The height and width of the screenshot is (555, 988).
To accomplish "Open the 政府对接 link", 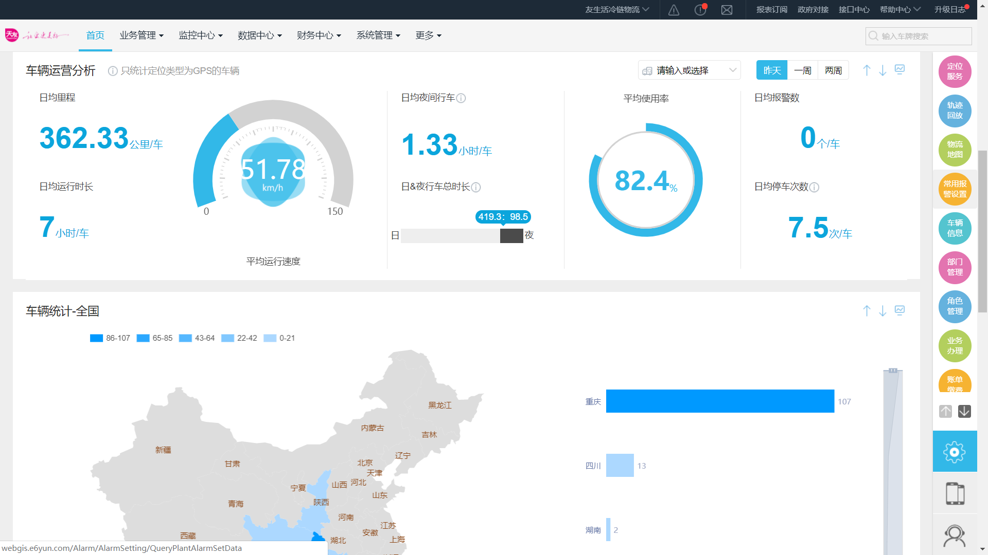I will (813, 10).
